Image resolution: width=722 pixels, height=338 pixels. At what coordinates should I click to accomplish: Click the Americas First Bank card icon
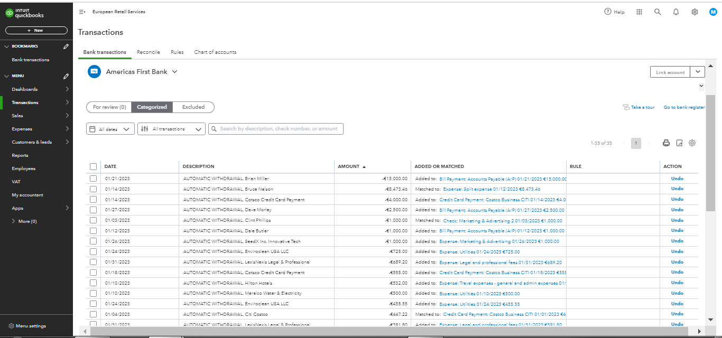tap(94, 71)
